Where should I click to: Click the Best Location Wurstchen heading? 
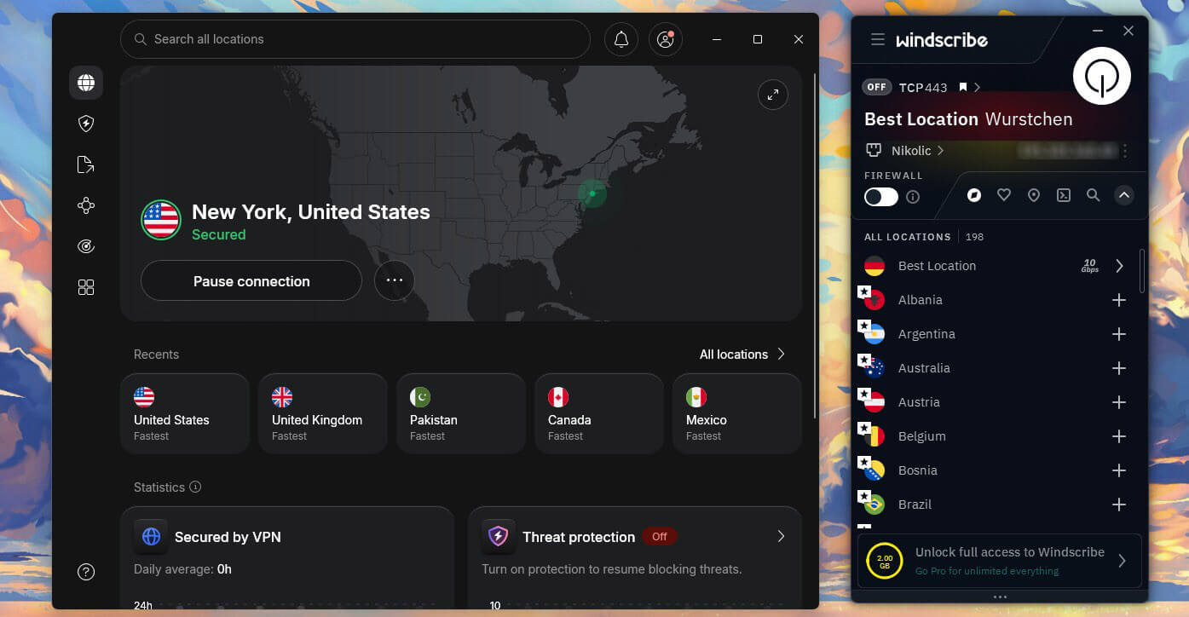coord(968,119)
